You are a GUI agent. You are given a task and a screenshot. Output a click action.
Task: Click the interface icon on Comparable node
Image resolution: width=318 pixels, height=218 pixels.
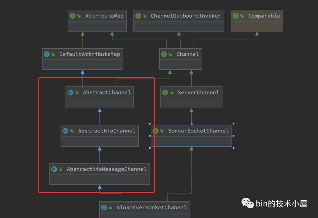[x=236, y=16]
